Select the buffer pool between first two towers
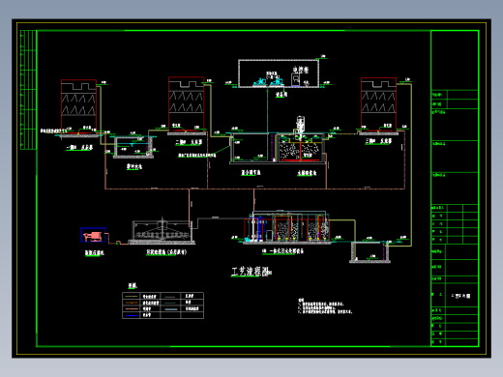 point(133,147)
